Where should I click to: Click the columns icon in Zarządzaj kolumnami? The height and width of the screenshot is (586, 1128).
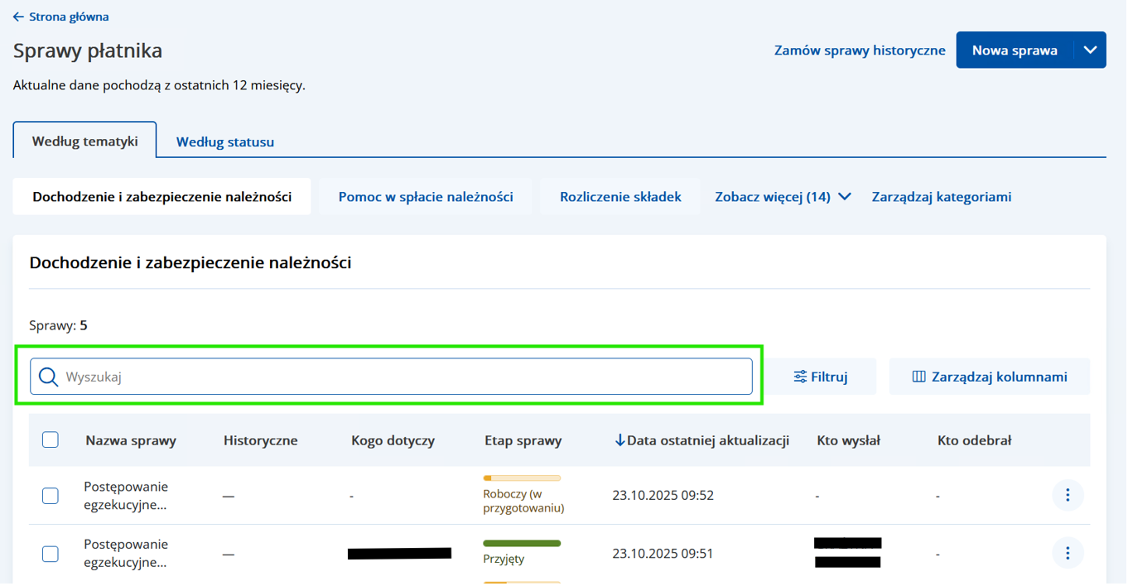[x=918, y=377]
